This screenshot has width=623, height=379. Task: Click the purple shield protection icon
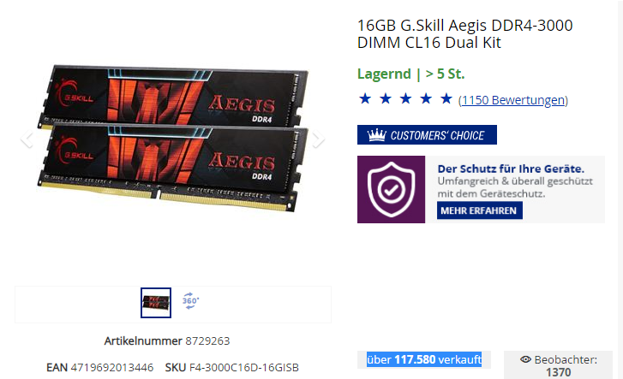tap(391, 189)
